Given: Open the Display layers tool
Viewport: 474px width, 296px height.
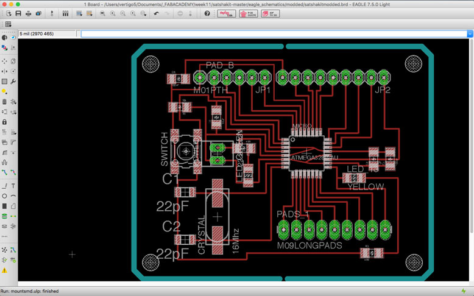Looking at the screenshot, I should pyautogui.click(x=4, y=48).
